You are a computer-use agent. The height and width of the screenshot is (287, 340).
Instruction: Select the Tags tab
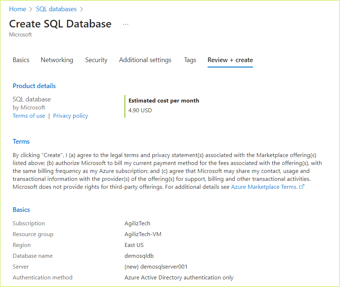coord(190,60)
